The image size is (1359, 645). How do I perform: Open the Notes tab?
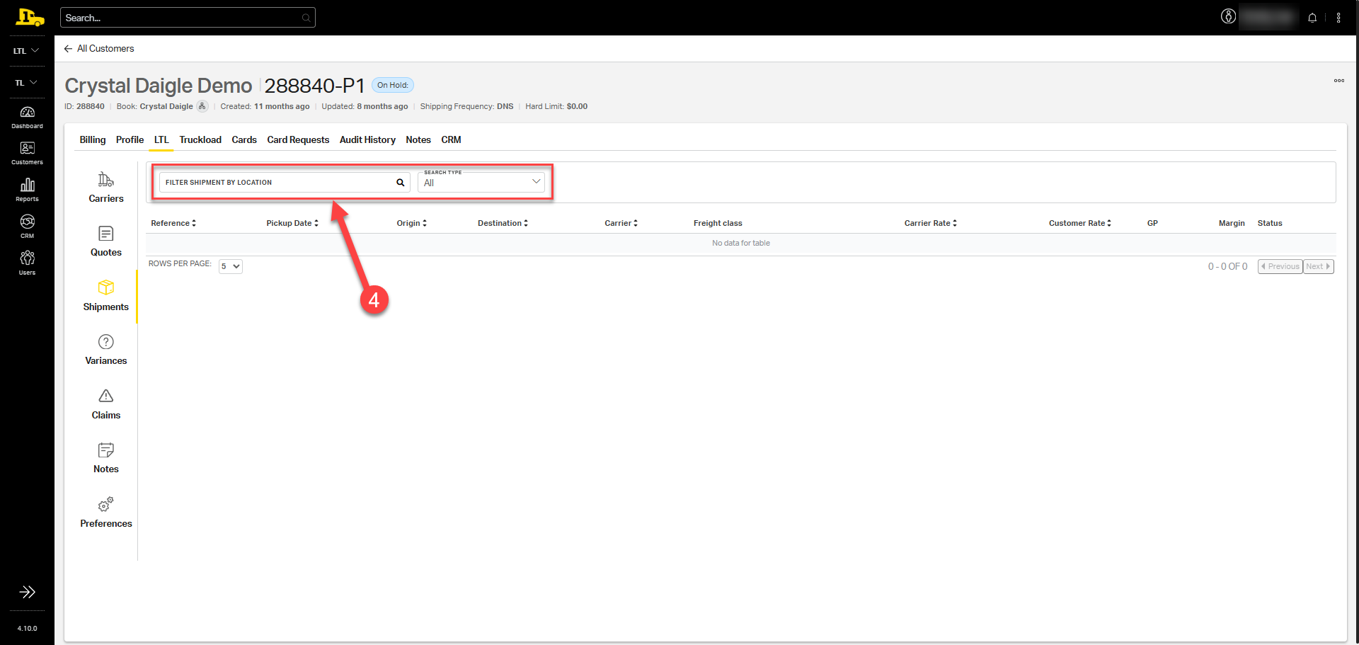click(418, 139)
